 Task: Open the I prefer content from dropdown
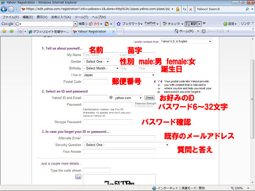(186, 42)
